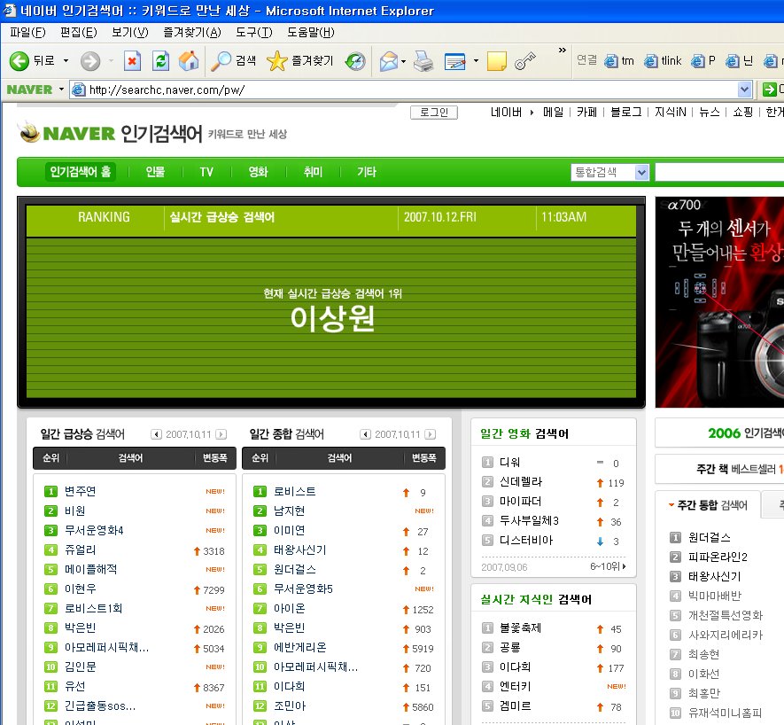Click the Forward arrow button in the toolbar
784x725 pixels.
tap(90, 61)
